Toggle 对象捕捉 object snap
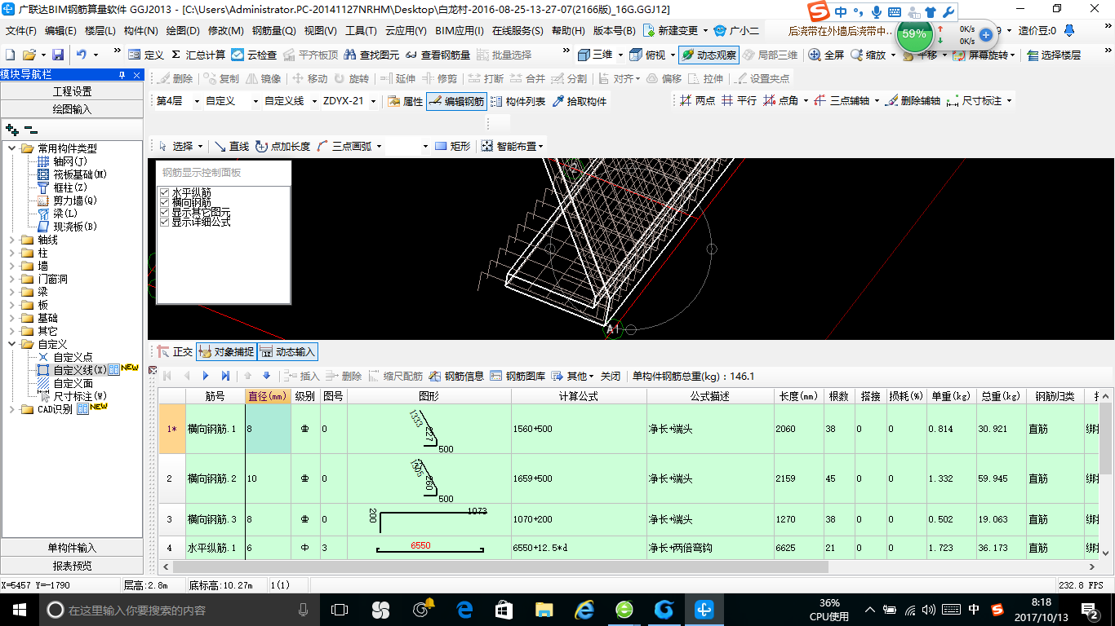 pyautogui.click(x=225, y=352)
